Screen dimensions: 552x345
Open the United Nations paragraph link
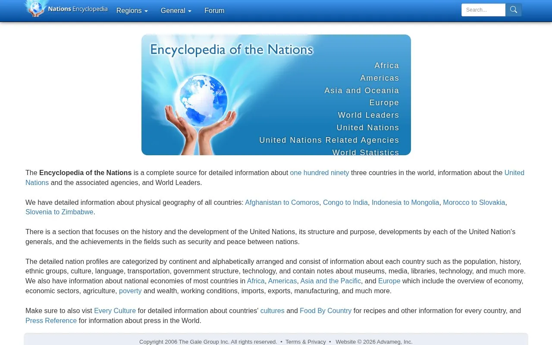[514, 173]
